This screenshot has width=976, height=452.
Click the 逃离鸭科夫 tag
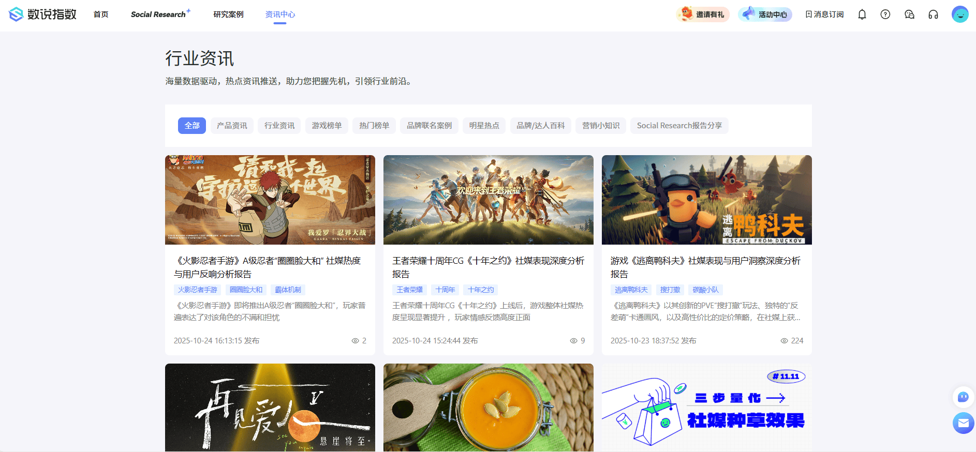click(631, 290)
